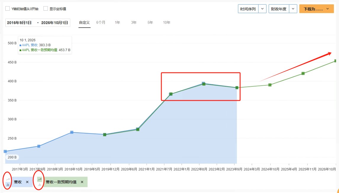Choose the 10年 time range
This screenshot has height=193, width=339.
pos(167,23)
